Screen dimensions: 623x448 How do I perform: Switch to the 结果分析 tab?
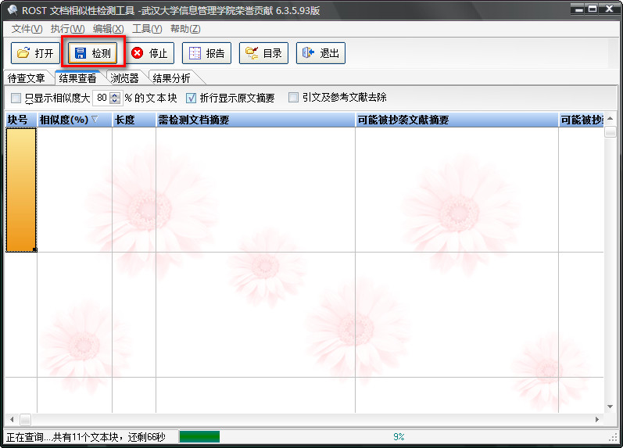pos(172,78)
